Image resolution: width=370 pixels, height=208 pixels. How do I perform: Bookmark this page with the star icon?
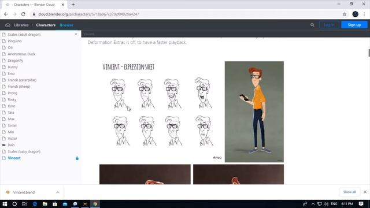click(345, 14)
